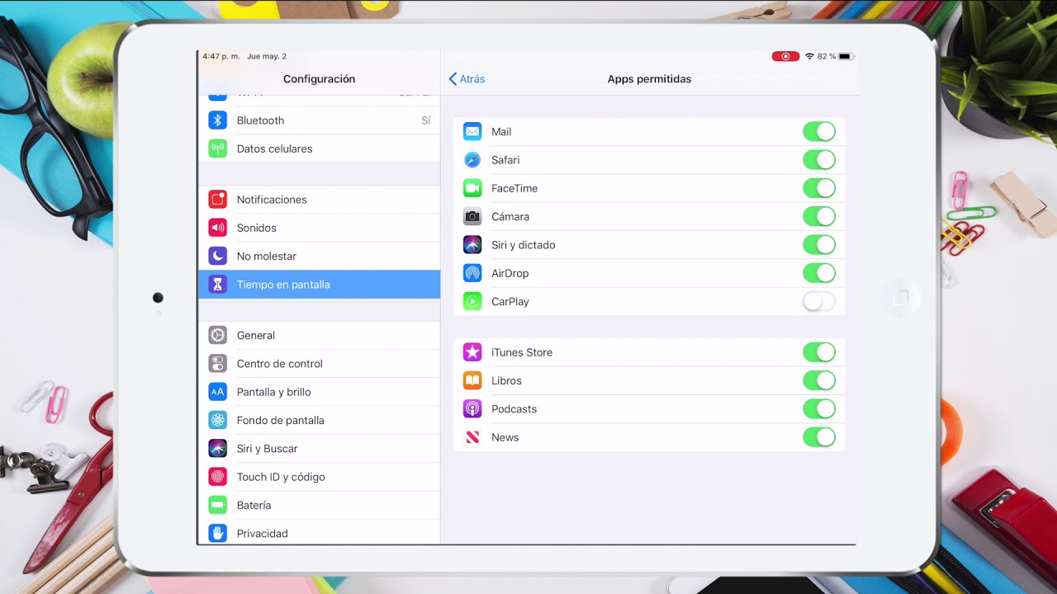Select Pantalla y brillo
Viewport: 1057px width, 594px height.
[x=320, y=392]
